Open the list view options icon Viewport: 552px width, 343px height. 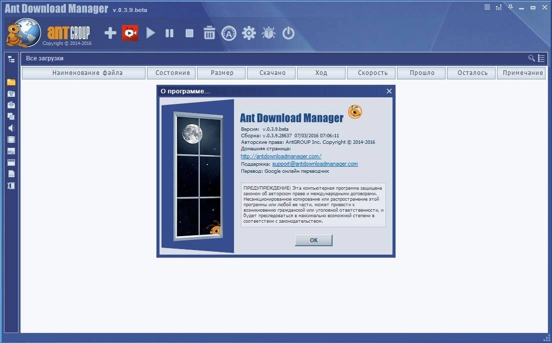tap(541, 58)
